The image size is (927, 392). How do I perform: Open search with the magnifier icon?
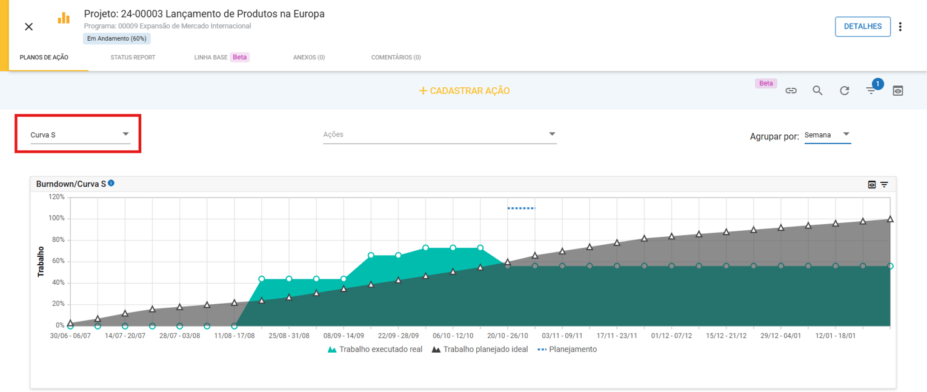coord(817,91)
